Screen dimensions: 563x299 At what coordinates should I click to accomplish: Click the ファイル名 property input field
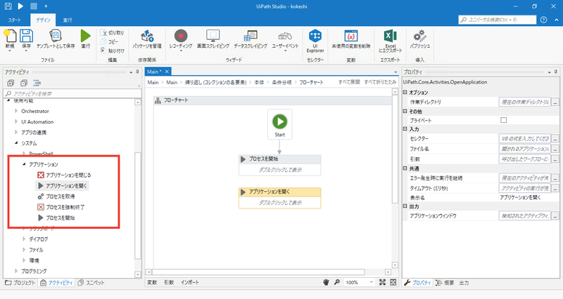coord(525,149)
